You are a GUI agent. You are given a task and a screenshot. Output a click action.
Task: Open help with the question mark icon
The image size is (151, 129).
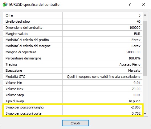130,4
